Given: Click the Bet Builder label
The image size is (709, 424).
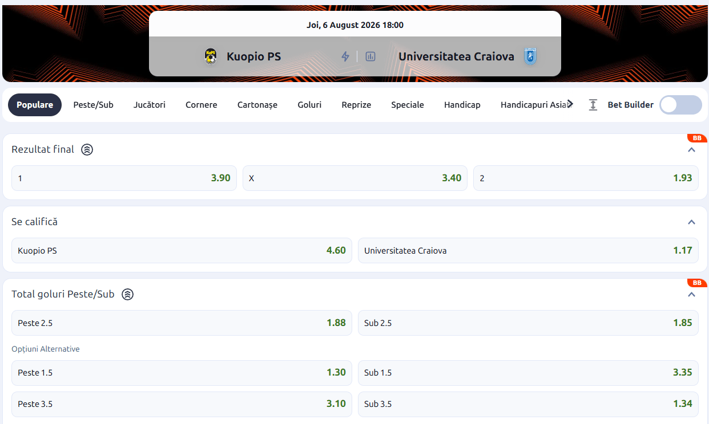Looking at the screenshot, I should (631, 105).
